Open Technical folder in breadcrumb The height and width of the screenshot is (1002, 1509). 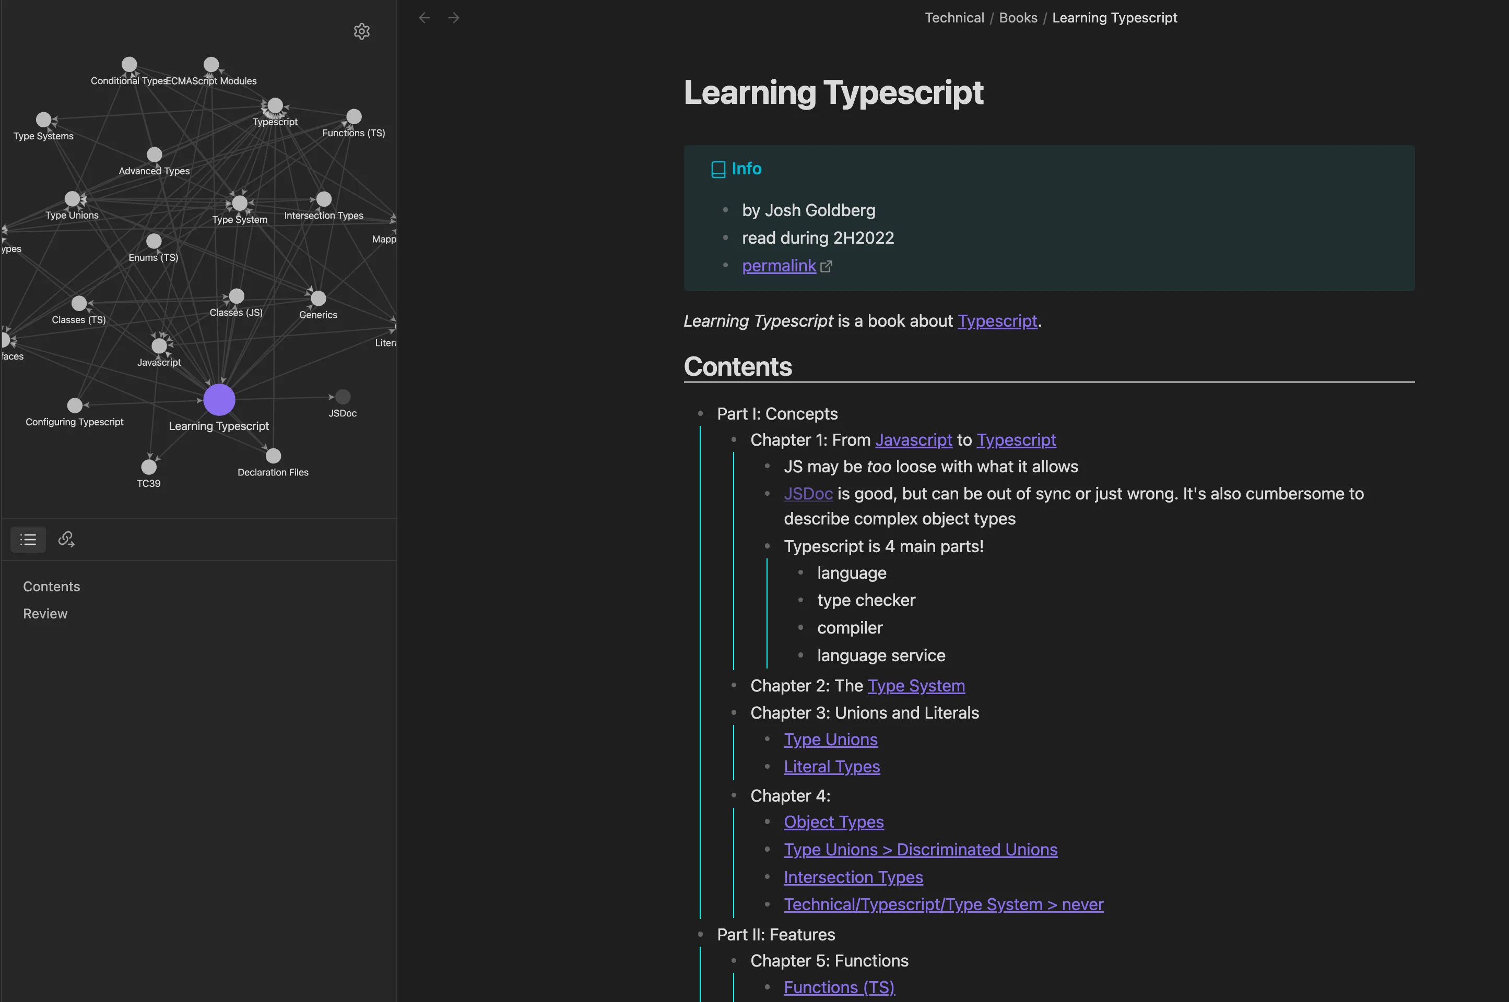pos(954,18)
